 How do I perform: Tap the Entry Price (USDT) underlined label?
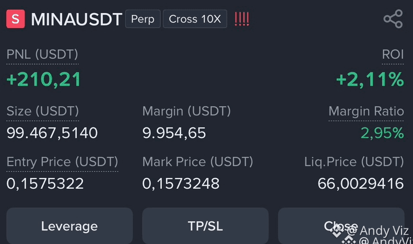pyautogui.click(x=62, y=162)
